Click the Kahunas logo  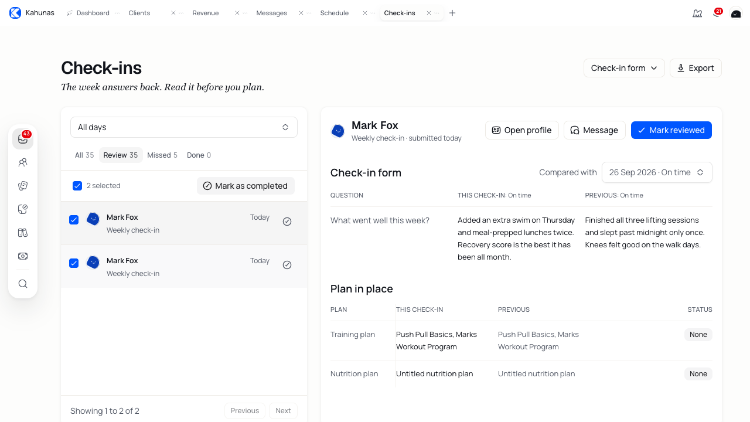(15, 13)
